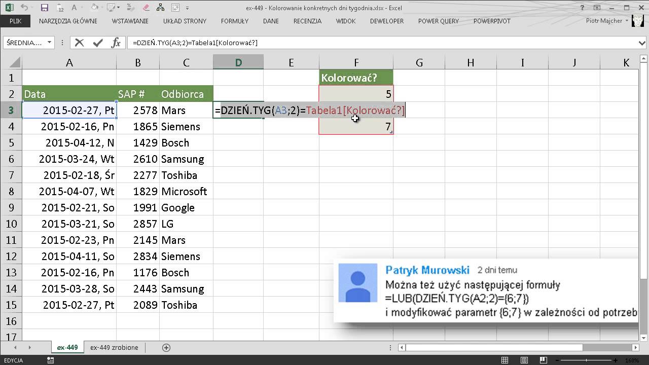Viewport: 649px width, 365px height.
Task: Open the WSTAWIANIE ribbon tab
Action: [x=131, y=21]
